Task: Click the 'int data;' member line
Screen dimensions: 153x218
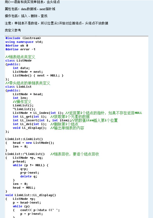Action: (21, 68)
